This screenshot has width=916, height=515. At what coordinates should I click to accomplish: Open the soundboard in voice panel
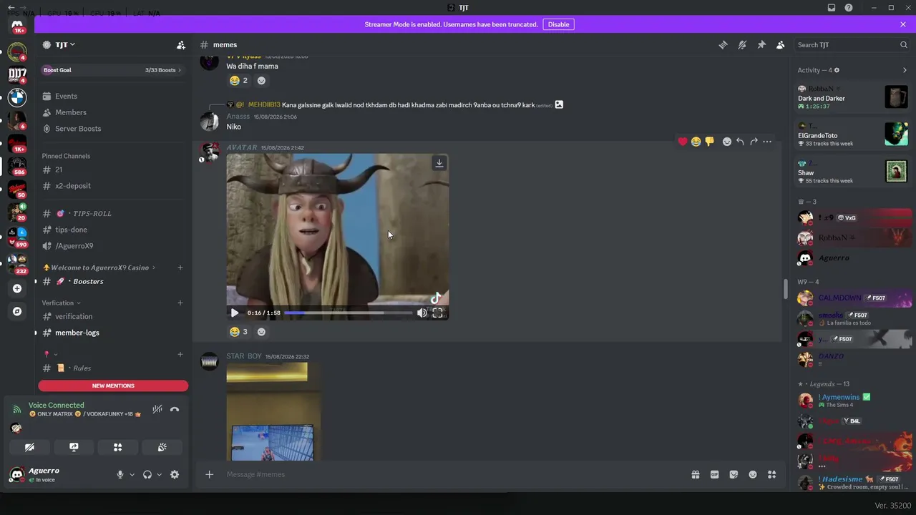[x=162, y=447]
